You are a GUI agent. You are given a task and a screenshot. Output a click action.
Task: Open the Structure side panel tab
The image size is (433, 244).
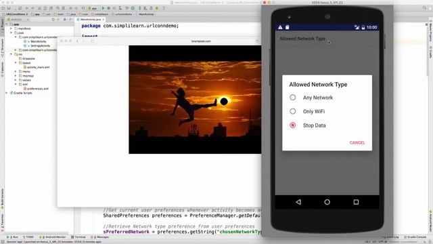coord(3,48)
